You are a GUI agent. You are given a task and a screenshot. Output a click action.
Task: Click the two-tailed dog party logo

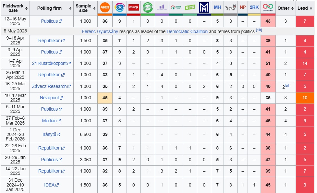[230, 7]
